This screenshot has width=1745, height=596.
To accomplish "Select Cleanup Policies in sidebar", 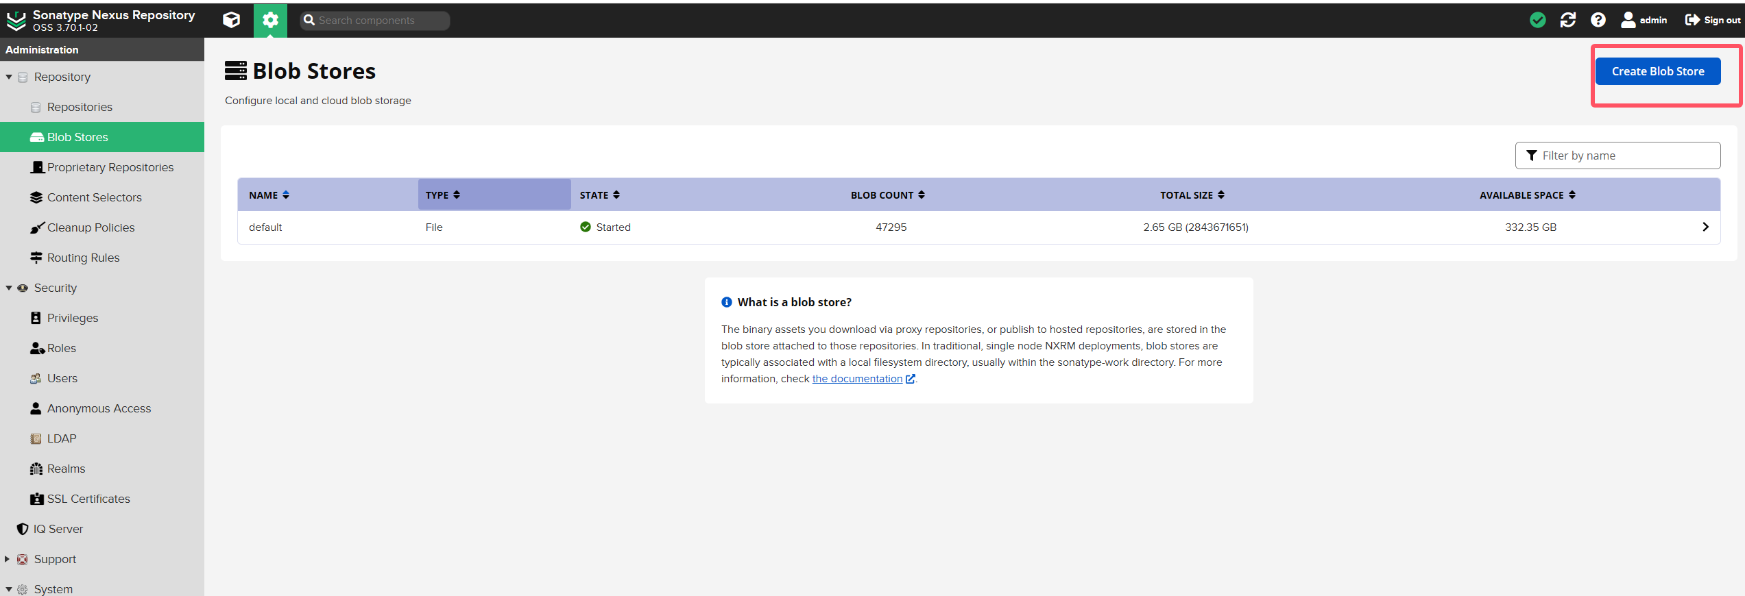I will [91, 227].
